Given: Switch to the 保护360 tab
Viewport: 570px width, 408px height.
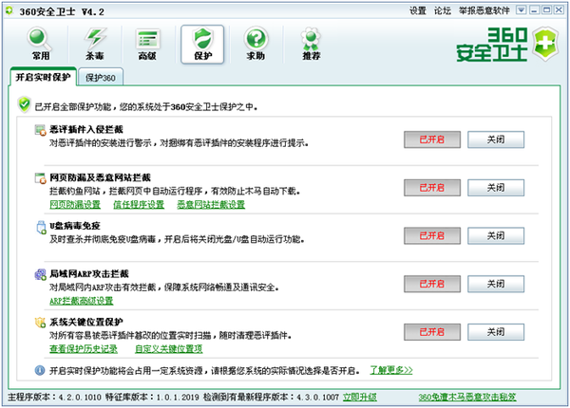Looking at the screenshot, I should (x=100, y=77).
